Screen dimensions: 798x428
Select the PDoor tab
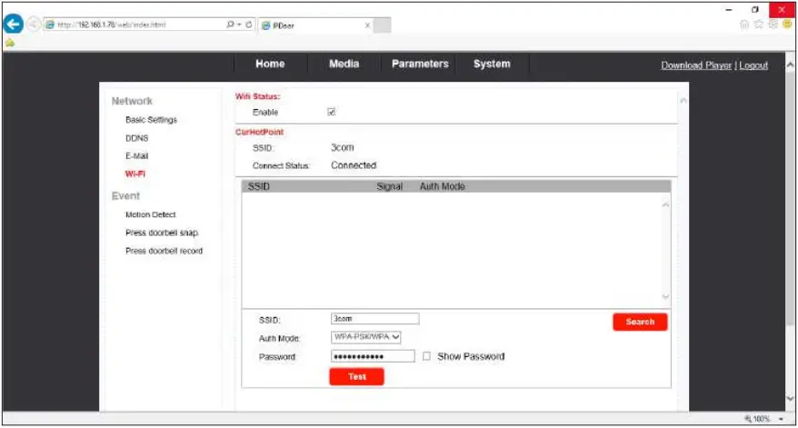(x=315, y=25)
